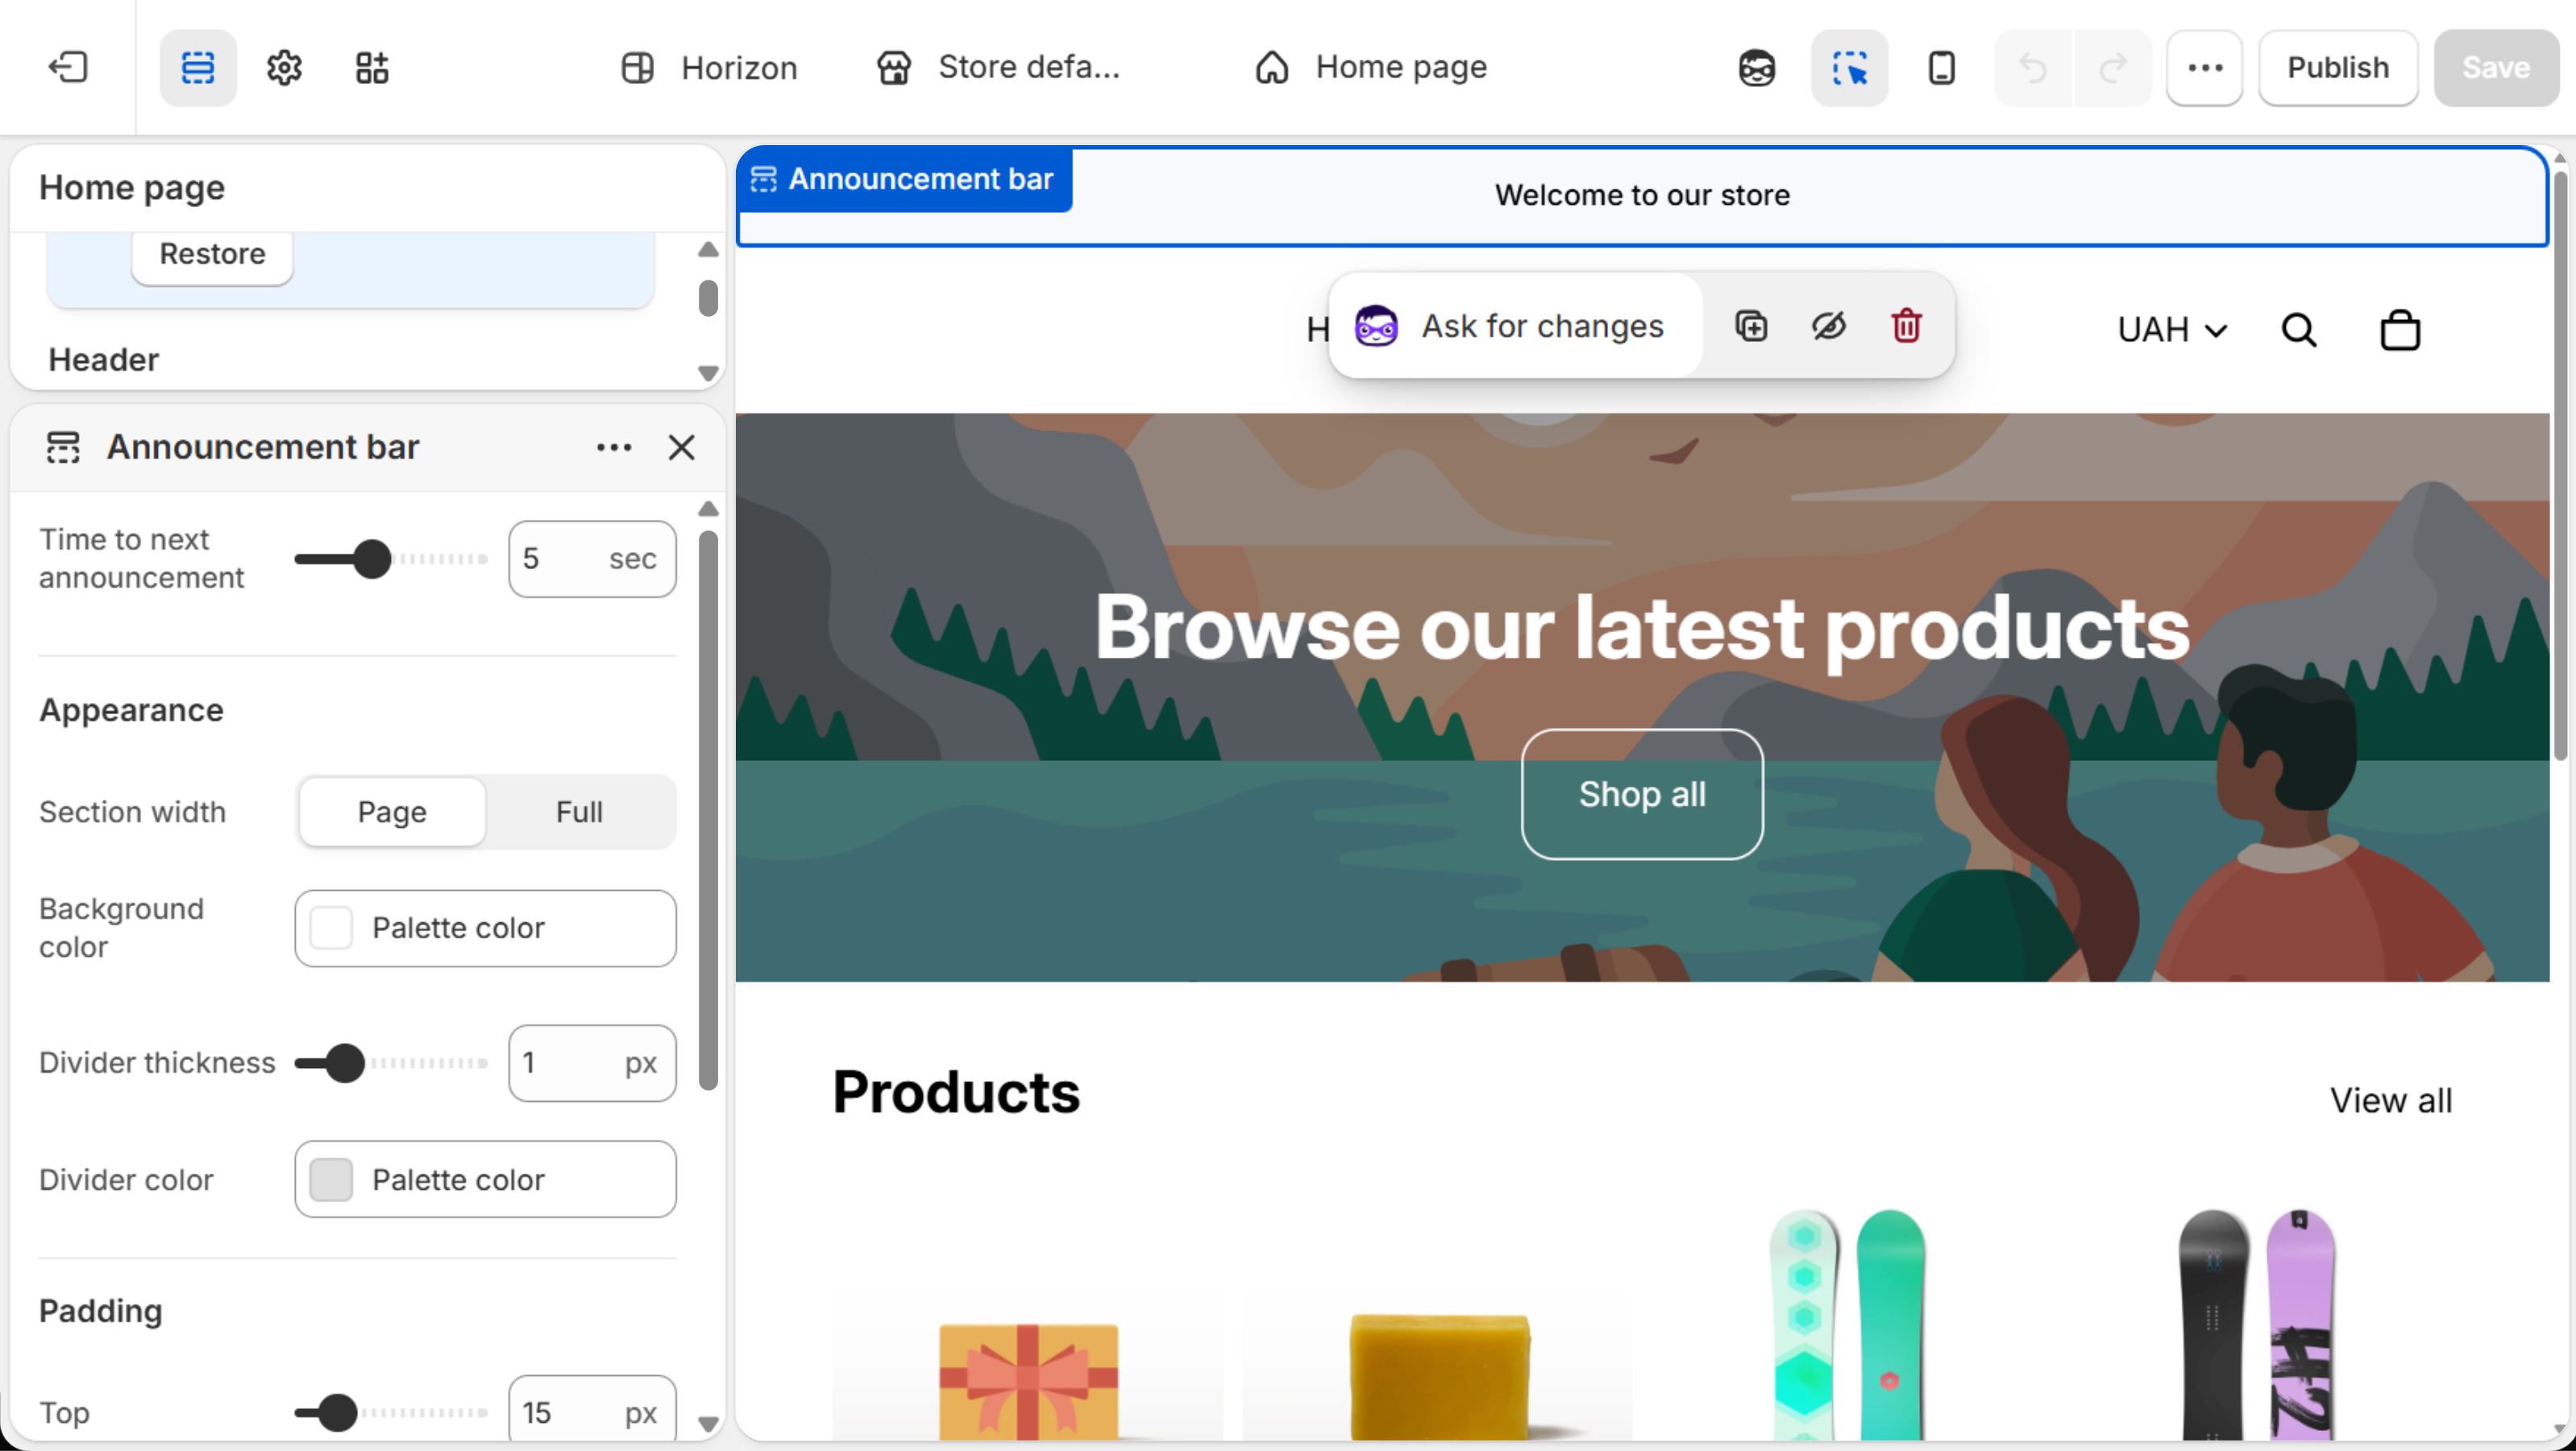Toggle the inspector selection mode icon
The height and width of the screenshot is (1451, 2576).
[x=1849, y=67]
